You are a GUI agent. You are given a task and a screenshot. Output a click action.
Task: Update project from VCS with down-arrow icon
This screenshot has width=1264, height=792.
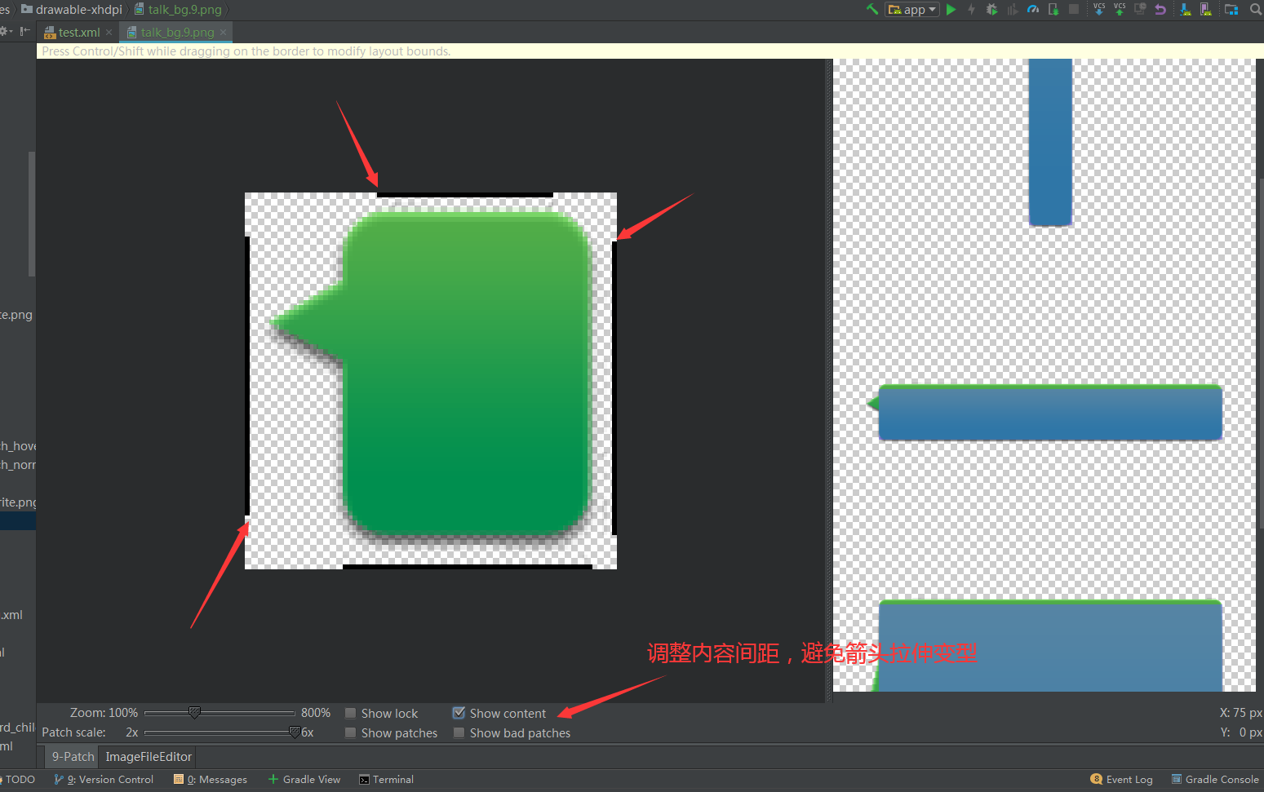[x=1099, y=9]
